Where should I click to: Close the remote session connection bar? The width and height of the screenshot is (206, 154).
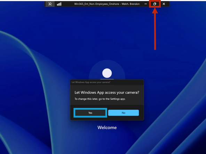(164, 4)
